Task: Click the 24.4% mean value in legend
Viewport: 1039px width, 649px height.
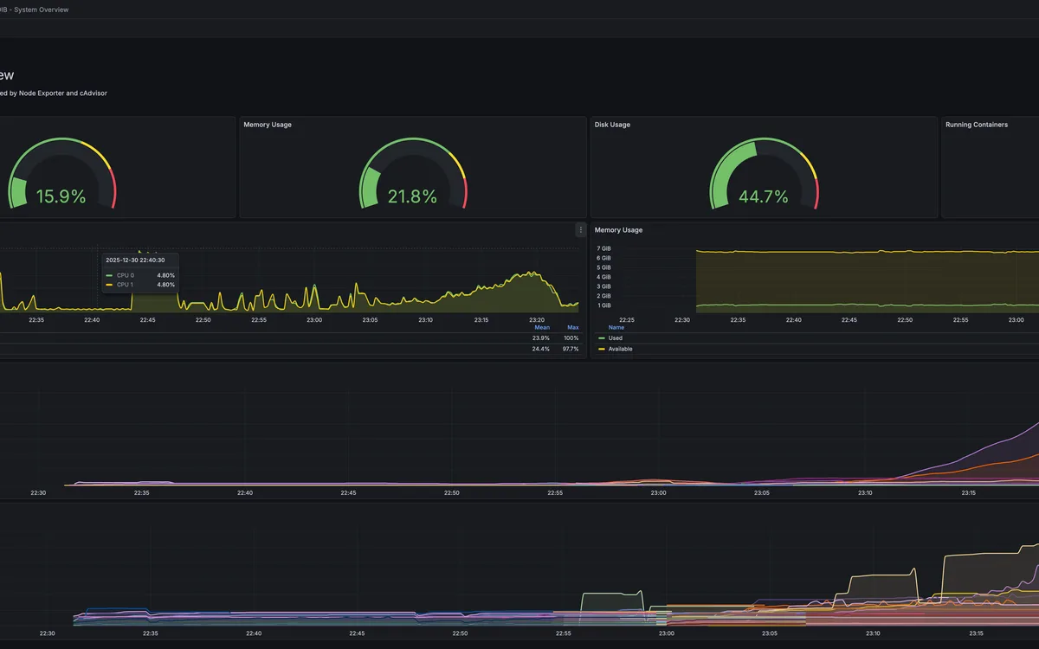Action: pyautogui.click(x=541, y=349)
